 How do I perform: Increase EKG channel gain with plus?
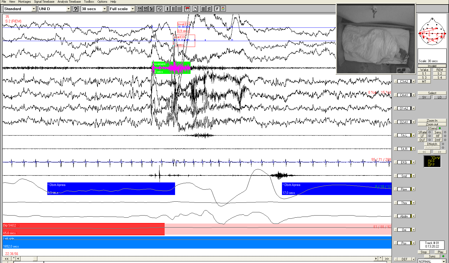[414, 162]
